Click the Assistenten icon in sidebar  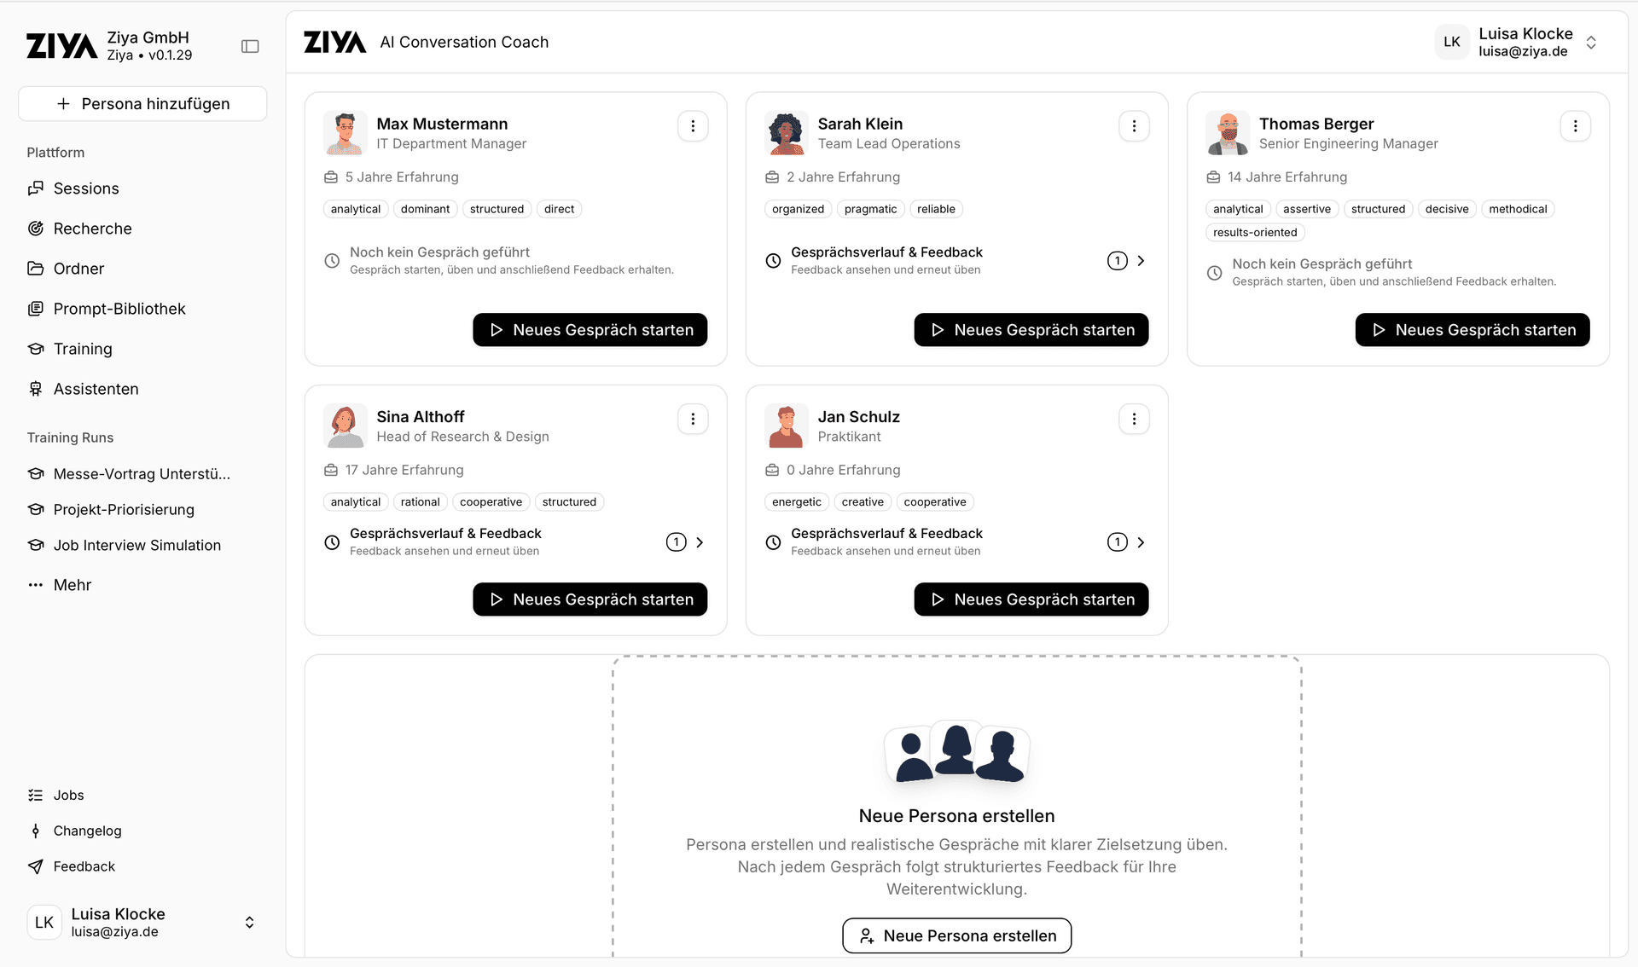pos(36,389)
